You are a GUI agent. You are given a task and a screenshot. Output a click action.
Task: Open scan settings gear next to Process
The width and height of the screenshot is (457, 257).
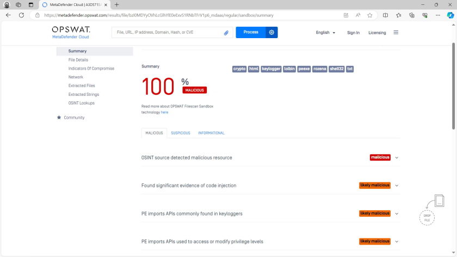pos(271,33)
